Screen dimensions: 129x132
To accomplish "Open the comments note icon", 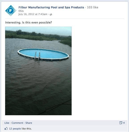I will [x=121, y=123].
